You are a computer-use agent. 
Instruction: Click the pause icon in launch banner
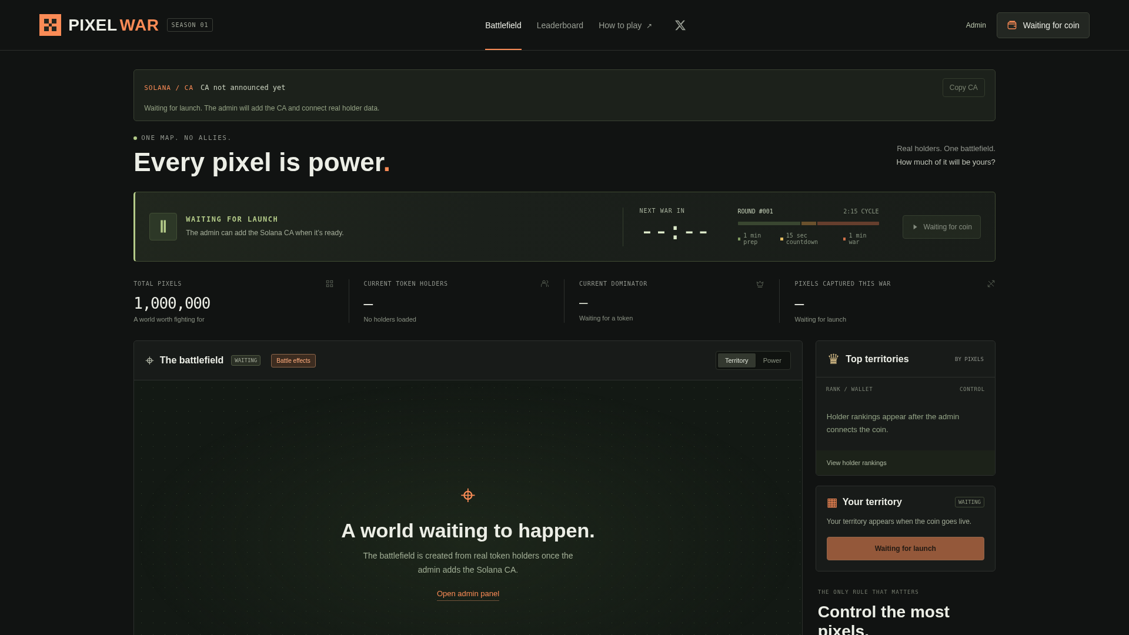(163, 226)
